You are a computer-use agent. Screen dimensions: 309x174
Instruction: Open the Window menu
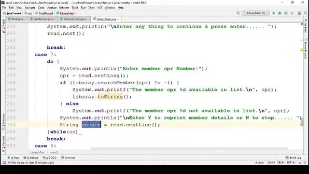pyautogui.click(x=110, y=8)
